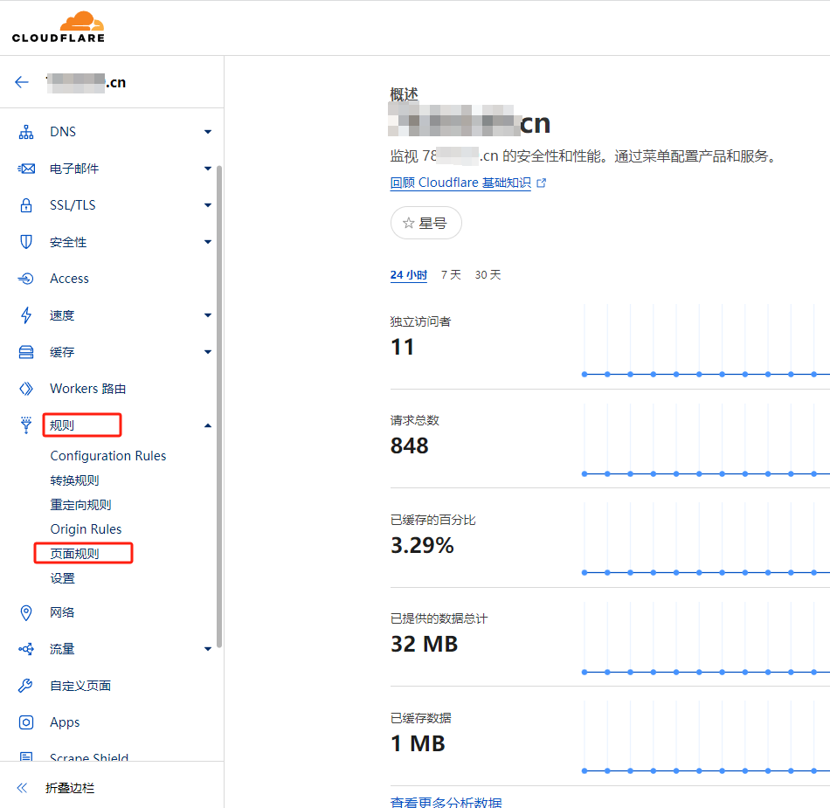
Task: Click the Access sidebar icon
Action: point(26,279)
